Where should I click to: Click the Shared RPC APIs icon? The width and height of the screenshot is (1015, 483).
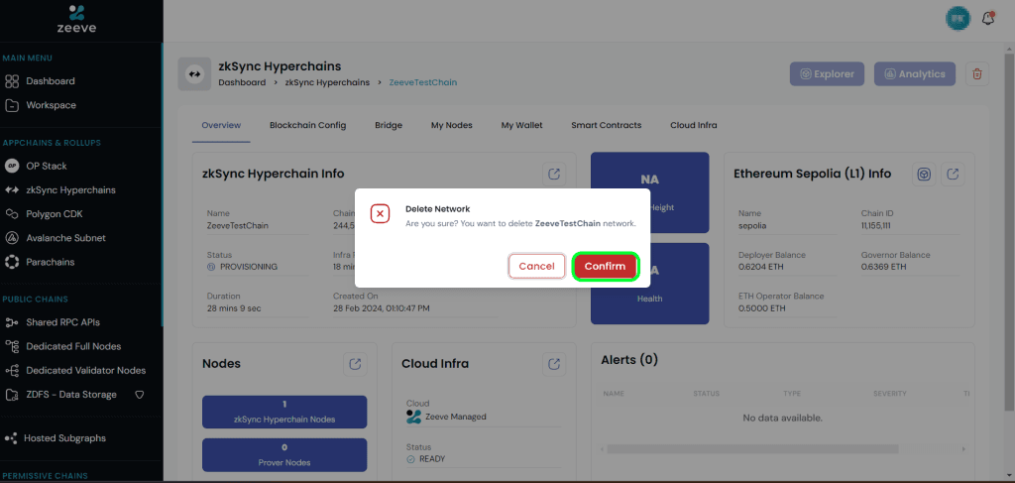(x=12, y=321)
